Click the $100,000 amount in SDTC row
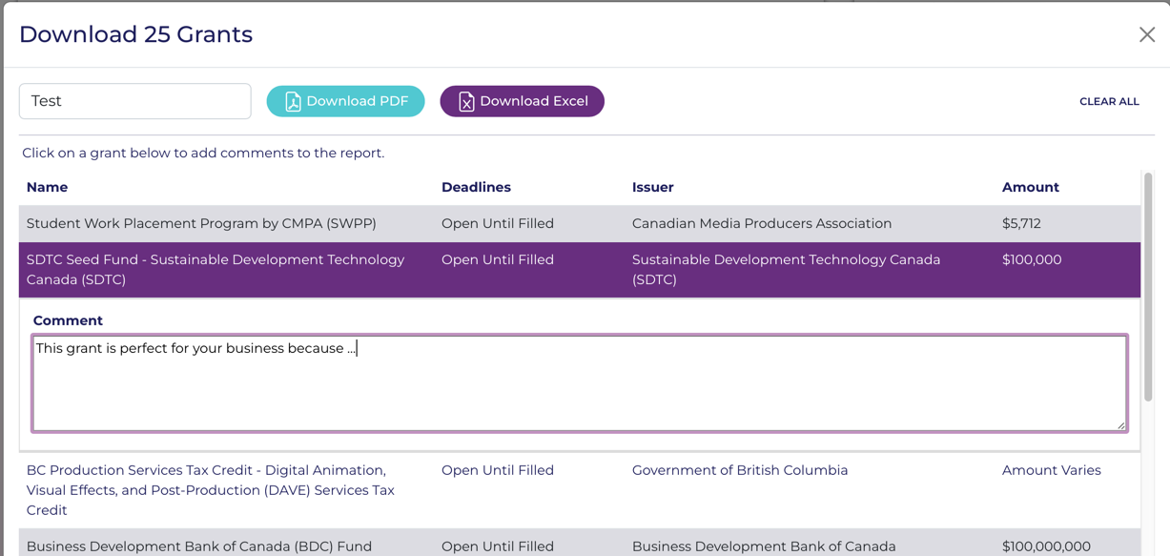Screen dimensions: 1170x556 (1032, 259)
